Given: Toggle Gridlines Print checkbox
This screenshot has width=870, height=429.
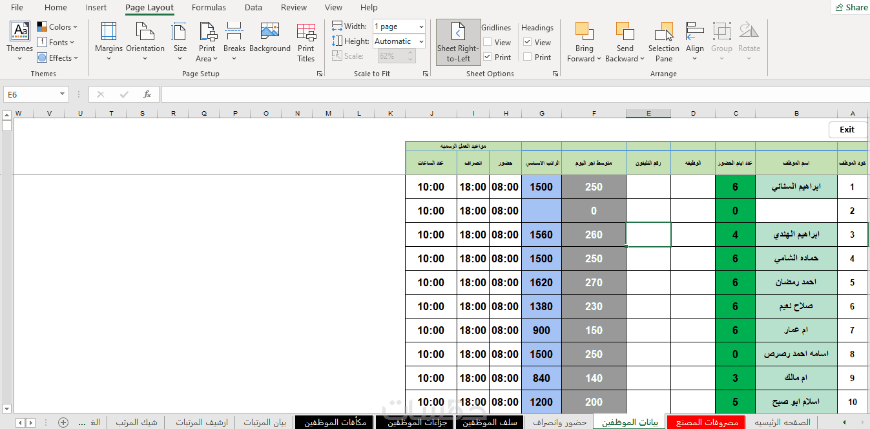Looking at the screenshot, I should 488,58.
